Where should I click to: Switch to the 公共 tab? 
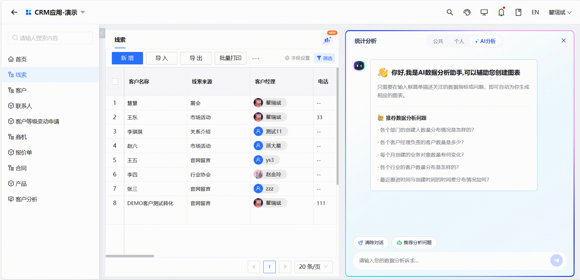(x=438, y=41)
